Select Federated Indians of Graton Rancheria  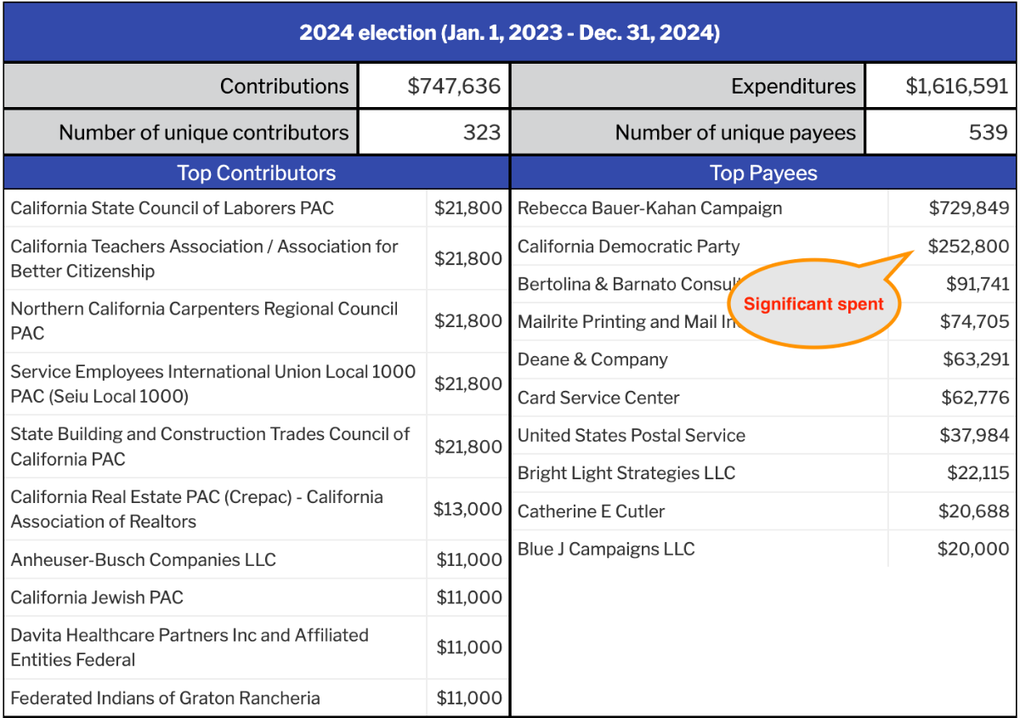click(x=165, y=698)
